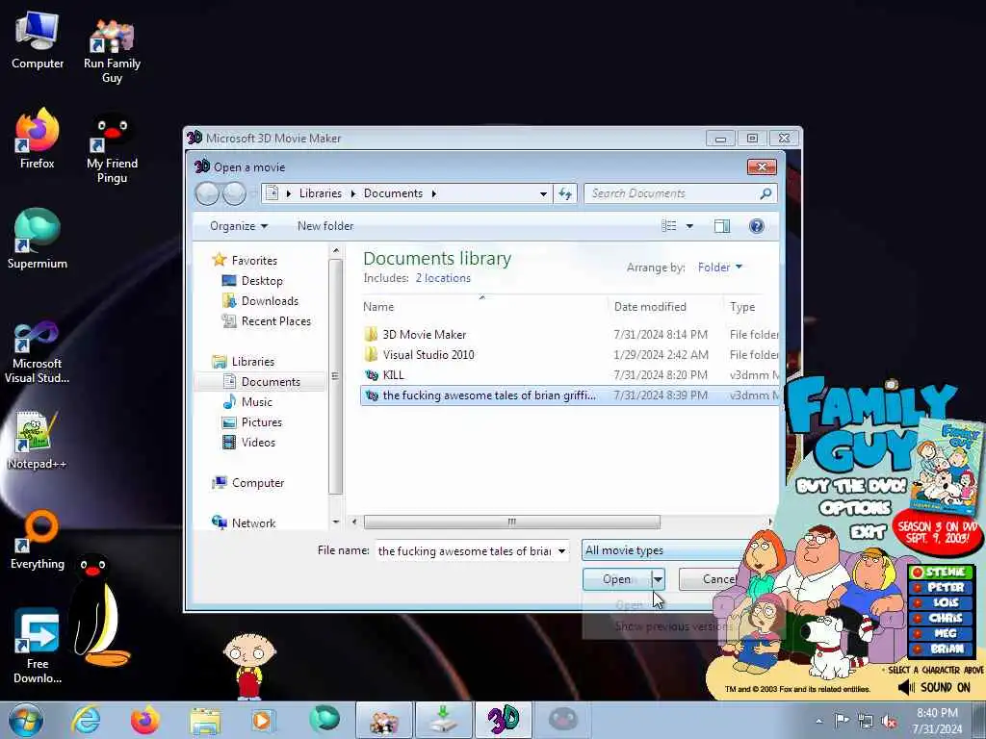The height and width of the screenshot is (739, 986).
Task: Select the Everything desktop shortcut
Action: (x=38, y=541)
